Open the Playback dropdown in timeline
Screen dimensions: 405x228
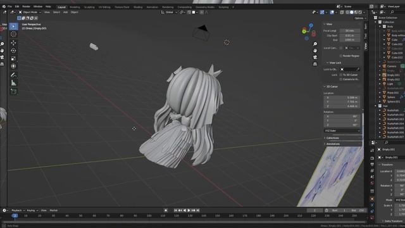click(x=18, y=210)
